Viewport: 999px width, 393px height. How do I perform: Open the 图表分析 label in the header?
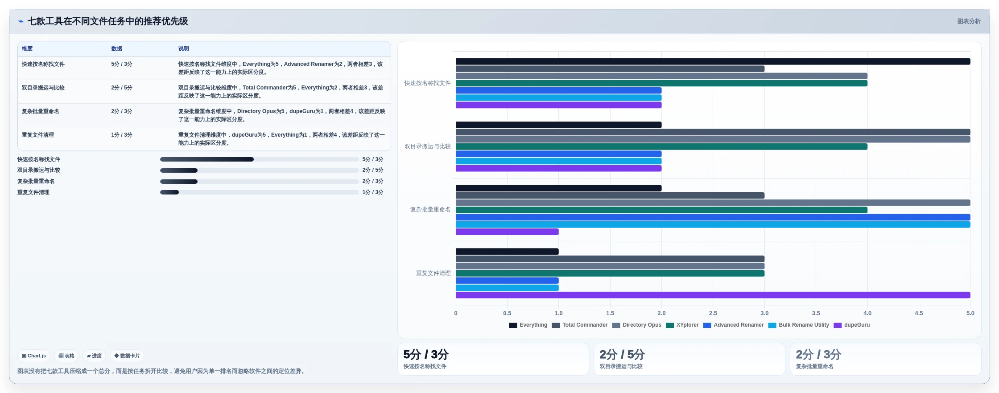coord(969,21)
